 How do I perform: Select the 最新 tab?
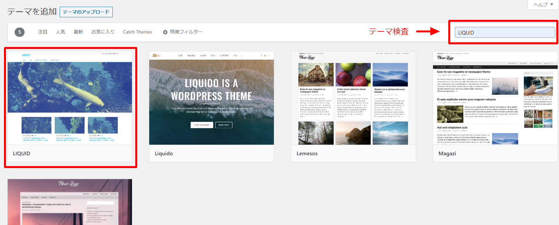pyautogui.click(x=78, y=32)
